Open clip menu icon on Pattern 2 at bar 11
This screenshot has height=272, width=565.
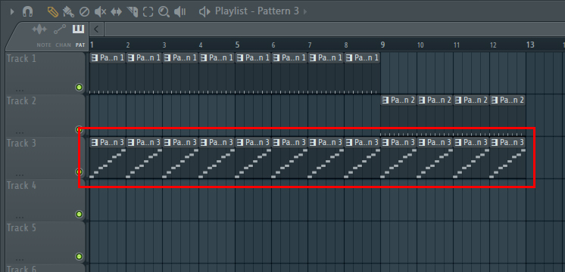coord(458,100)
